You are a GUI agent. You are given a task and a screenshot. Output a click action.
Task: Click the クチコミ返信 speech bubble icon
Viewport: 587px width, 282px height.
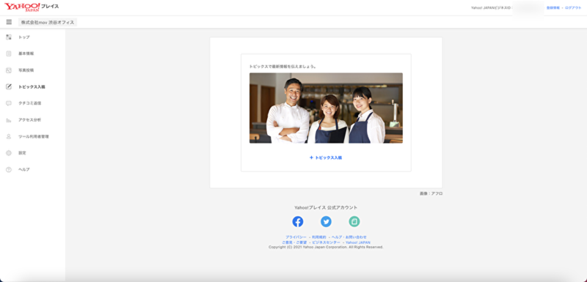9,103
